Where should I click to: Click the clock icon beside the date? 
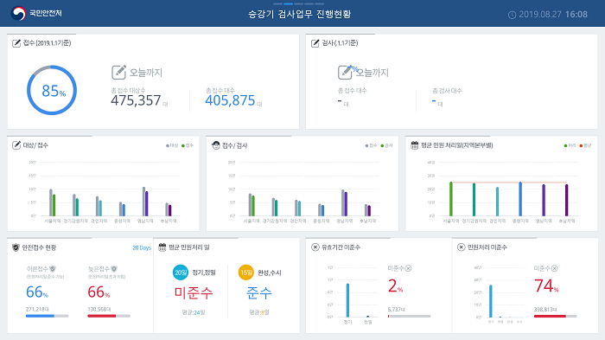512,15
